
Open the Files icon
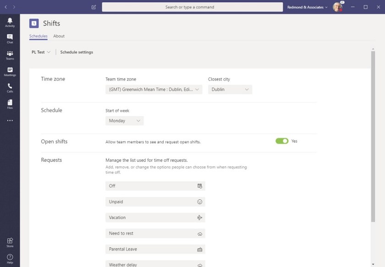pos(10,104)
